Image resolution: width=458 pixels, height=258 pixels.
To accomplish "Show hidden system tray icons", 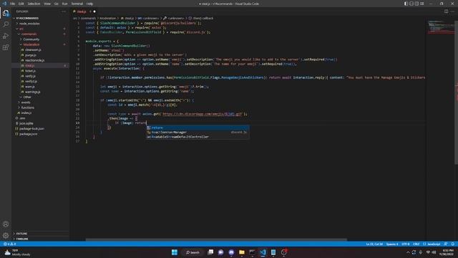I will pos(408,252).
